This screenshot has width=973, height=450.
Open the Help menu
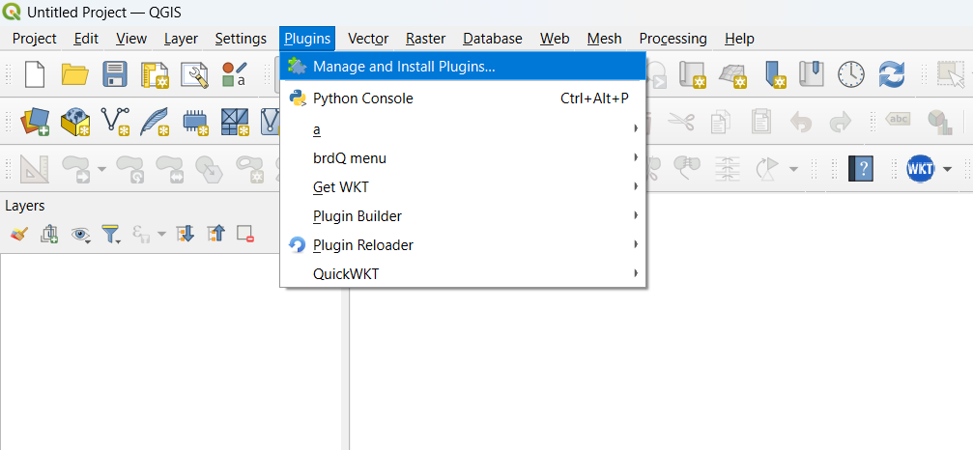740,39
